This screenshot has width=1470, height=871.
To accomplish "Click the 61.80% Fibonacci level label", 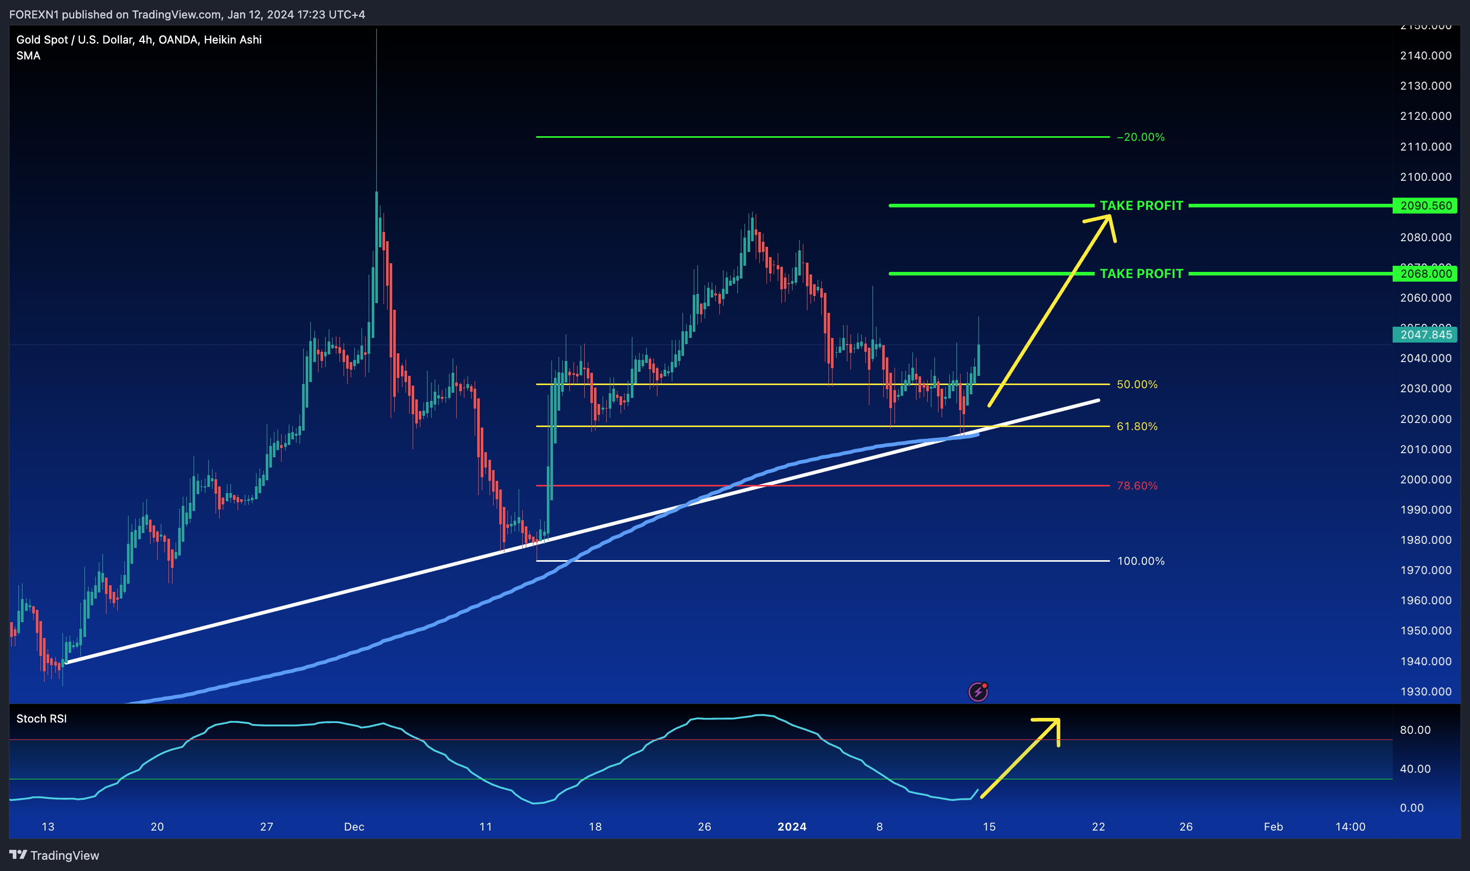I will click(1137, 426).
